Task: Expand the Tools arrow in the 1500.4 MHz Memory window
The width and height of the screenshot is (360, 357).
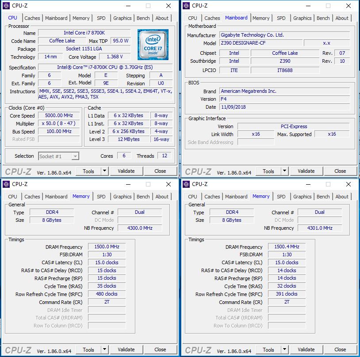Action: (x=284, y=349)
